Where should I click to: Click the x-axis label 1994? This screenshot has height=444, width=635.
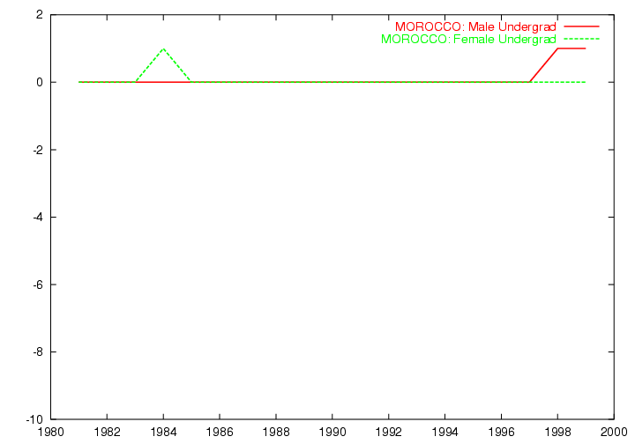(x=445, y=432)
